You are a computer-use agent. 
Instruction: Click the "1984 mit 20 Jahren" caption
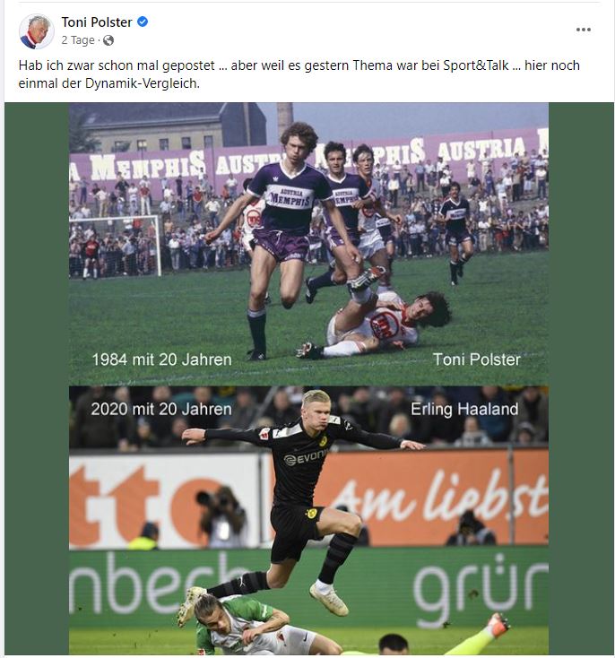pyautogui.click(x=161, y=359)
